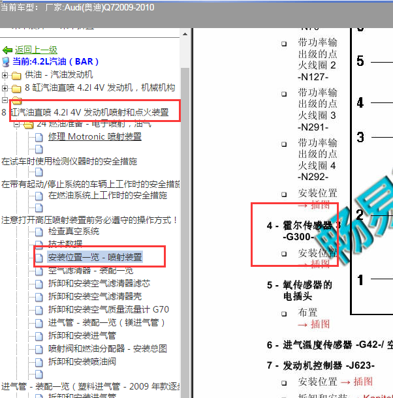
Task: Select 带功率输出级的点火线圈 2 -N127- text
Action: click(x=317, y=59)
